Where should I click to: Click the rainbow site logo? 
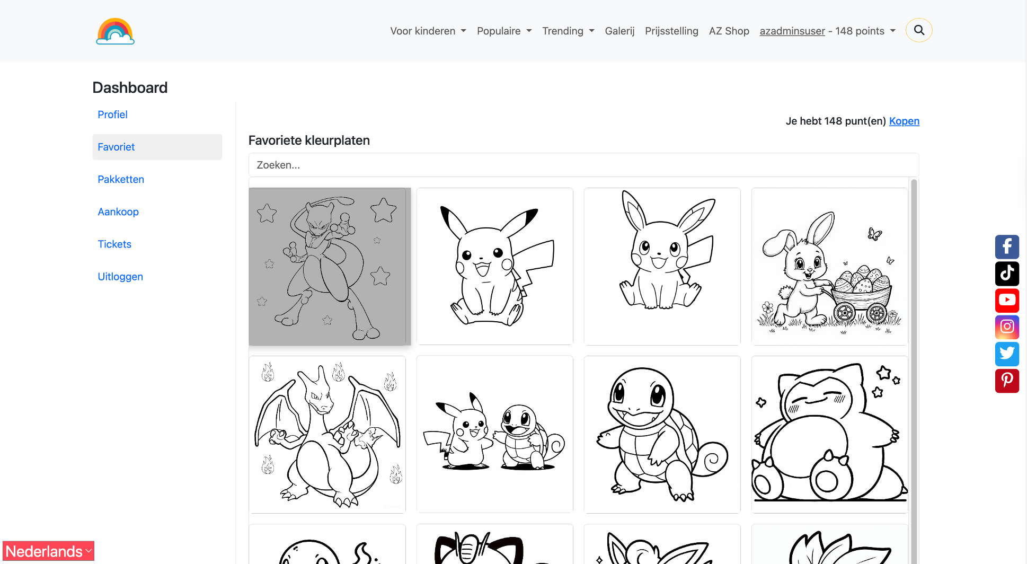[115, 31]
